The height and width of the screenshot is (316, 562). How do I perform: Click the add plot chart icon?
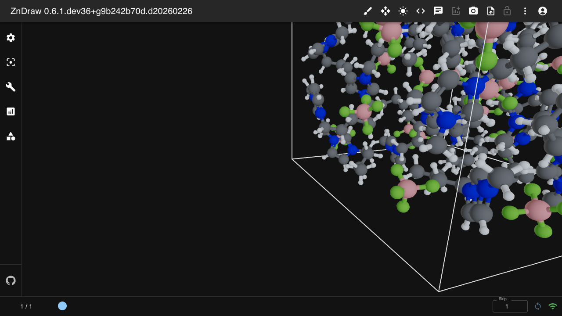(456, 11)
